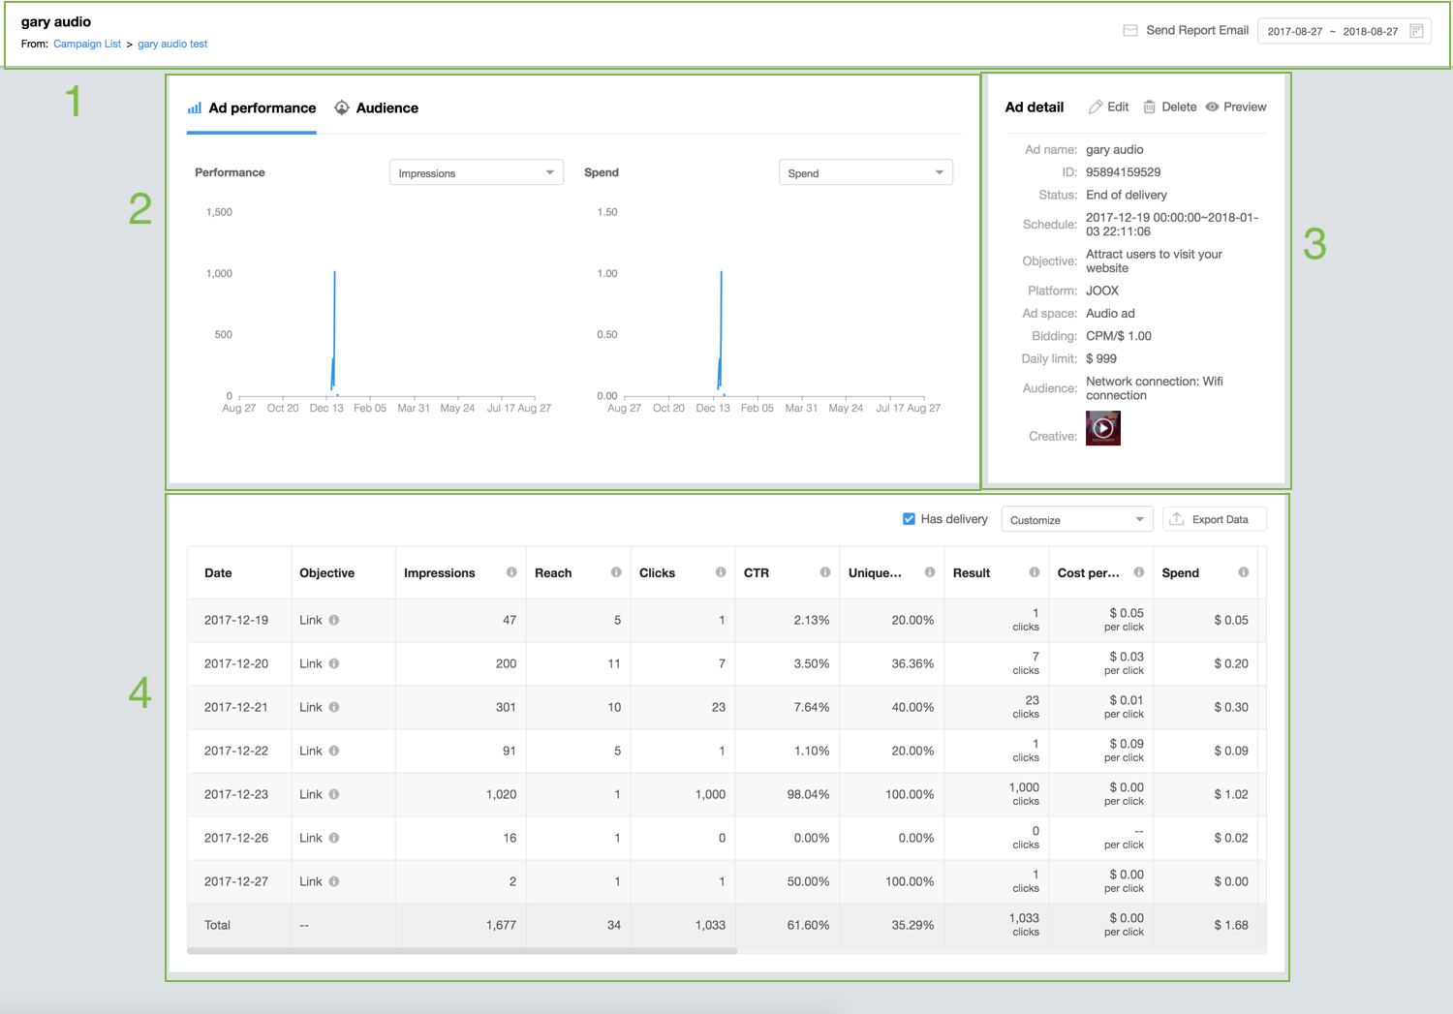Click the Export Data upload icon
The height and width of the screenshot is (1014, 1453).
1177,519
